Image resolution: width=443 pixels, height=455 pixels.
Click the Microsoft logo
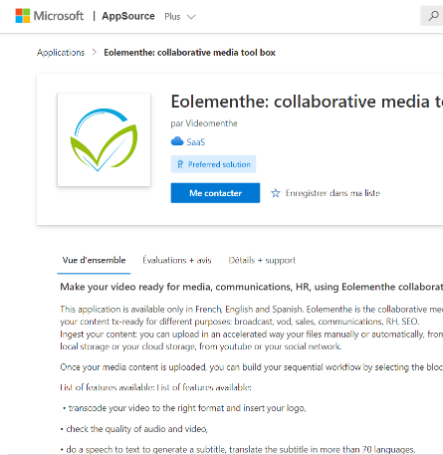click(x=49, y=16)
